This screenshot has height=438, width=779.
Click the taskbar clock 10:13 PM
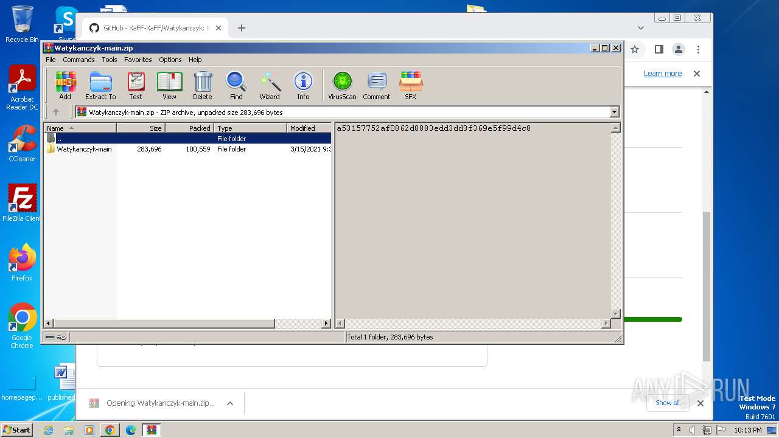pos(748,430)
